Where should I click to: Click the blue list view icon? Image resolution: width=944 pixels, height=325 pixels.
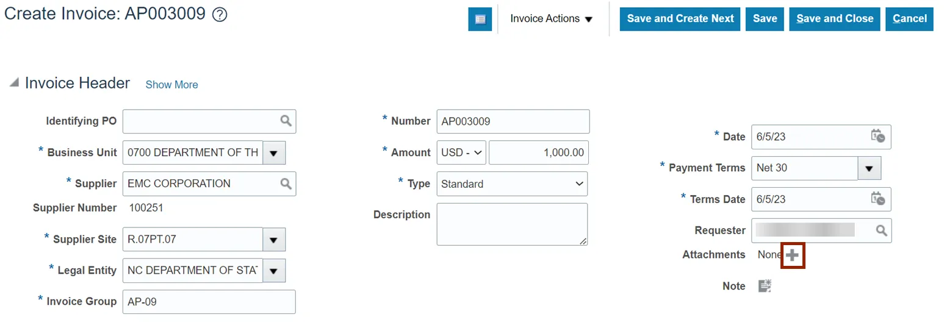480,19
